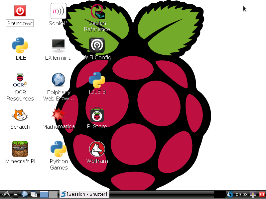Select the IDLE 3 icon

(x=97, y=80)
